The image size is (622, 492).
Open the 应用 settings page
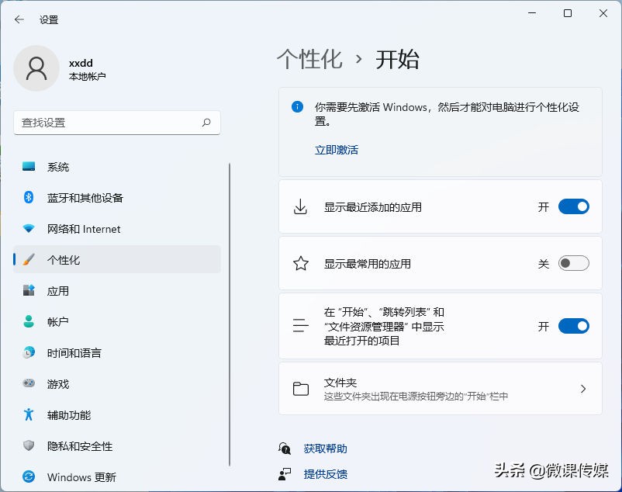tap(117, 290)
